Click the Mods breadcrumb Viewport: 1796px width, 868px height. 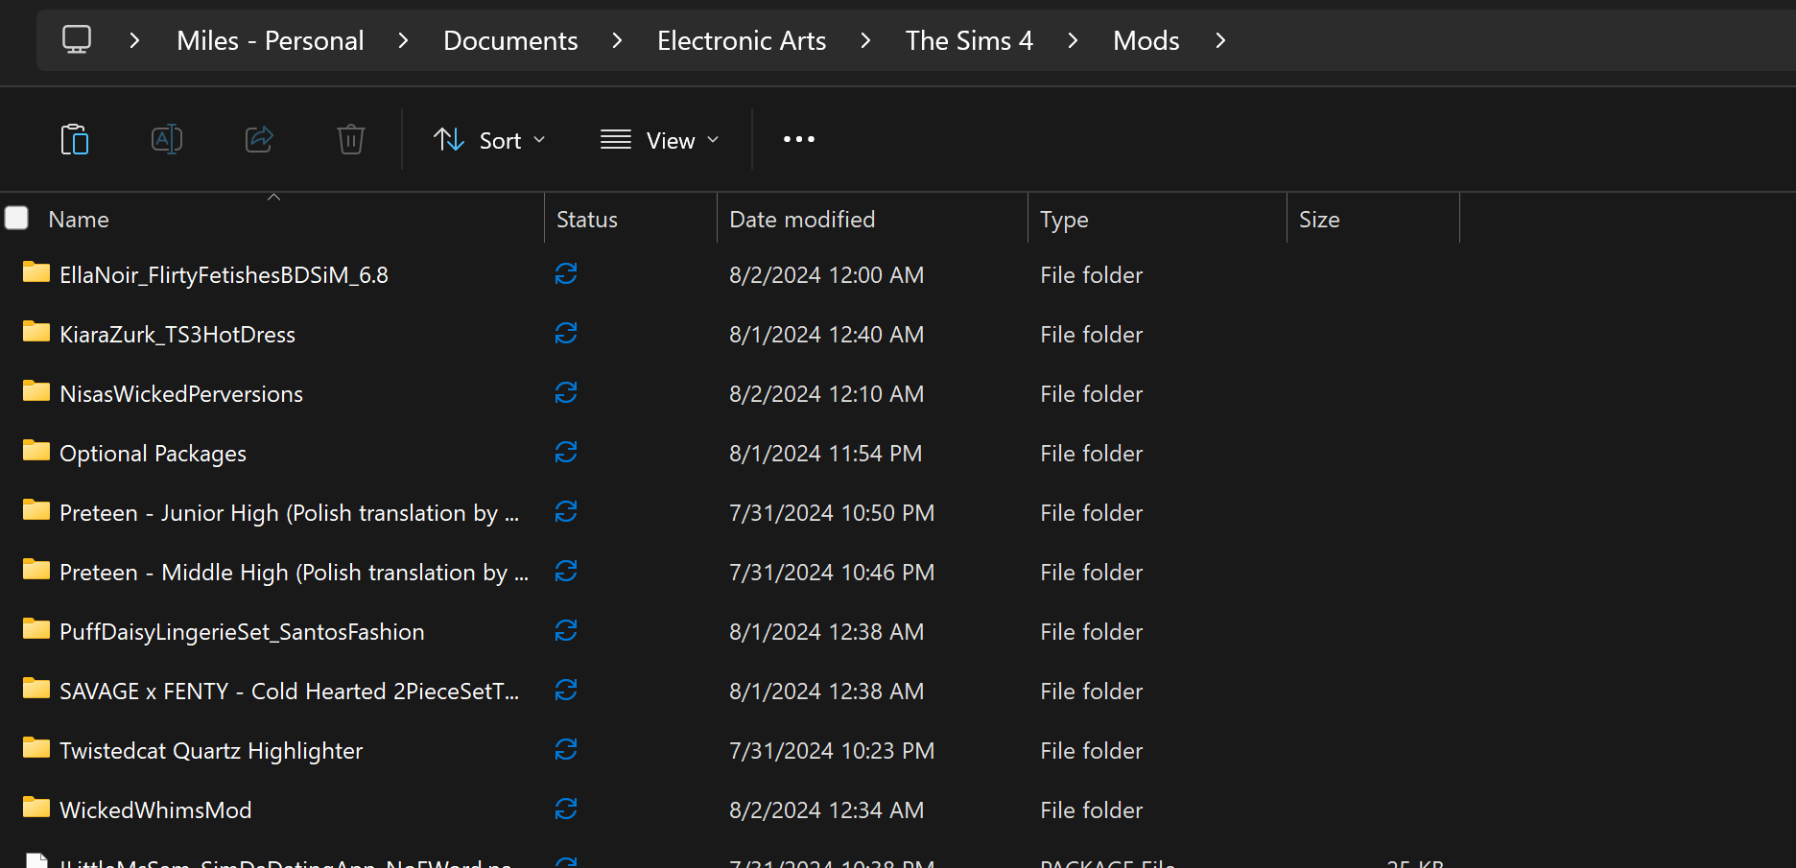pos(1146,40)
